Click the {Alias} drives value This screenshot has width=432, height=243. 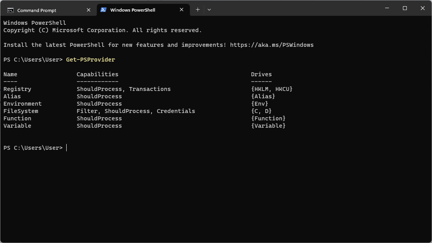click(263, 96)
